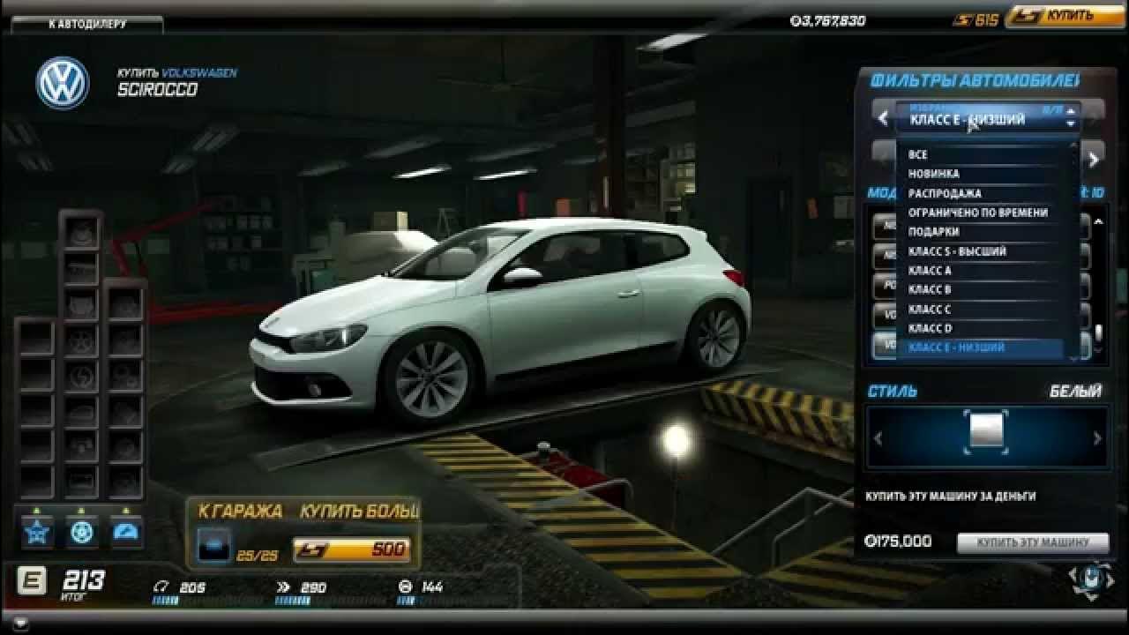The width and height of the screenshot is (1129, 635).
Task: Click the КУПИТЬ БОЛЬШЕ label
Action: click(x=359, y=512)
